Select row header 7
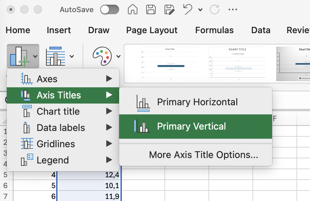This screenshot has width=310, height=201. click(5, 196)
